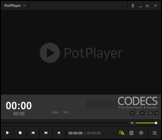This screenshot has width=162, height=140.
Task: Open preferences gear icon
Action: pos(141,133)
